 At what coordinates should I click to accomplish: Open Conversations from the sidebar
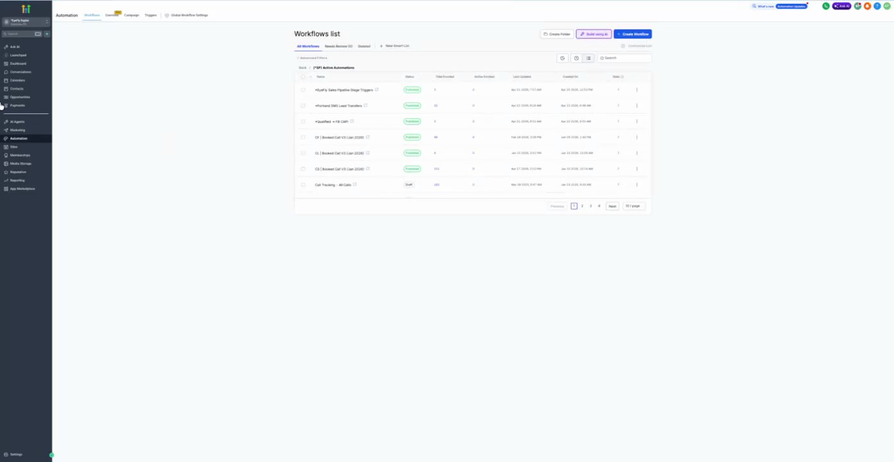[x=20, y=72]
